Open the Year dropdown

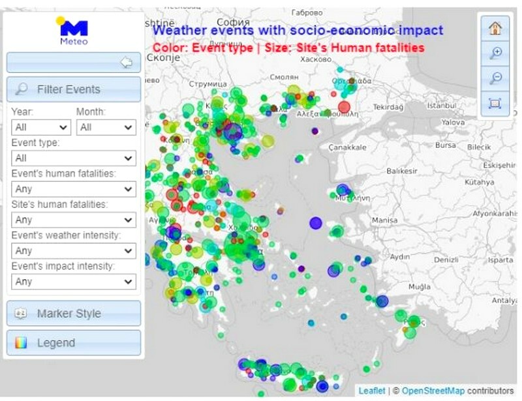click(40, 127)
